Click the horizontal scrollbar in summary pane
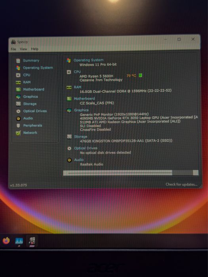Image resolution: width=208 pixels, height=277 pixels. (131, 173)
